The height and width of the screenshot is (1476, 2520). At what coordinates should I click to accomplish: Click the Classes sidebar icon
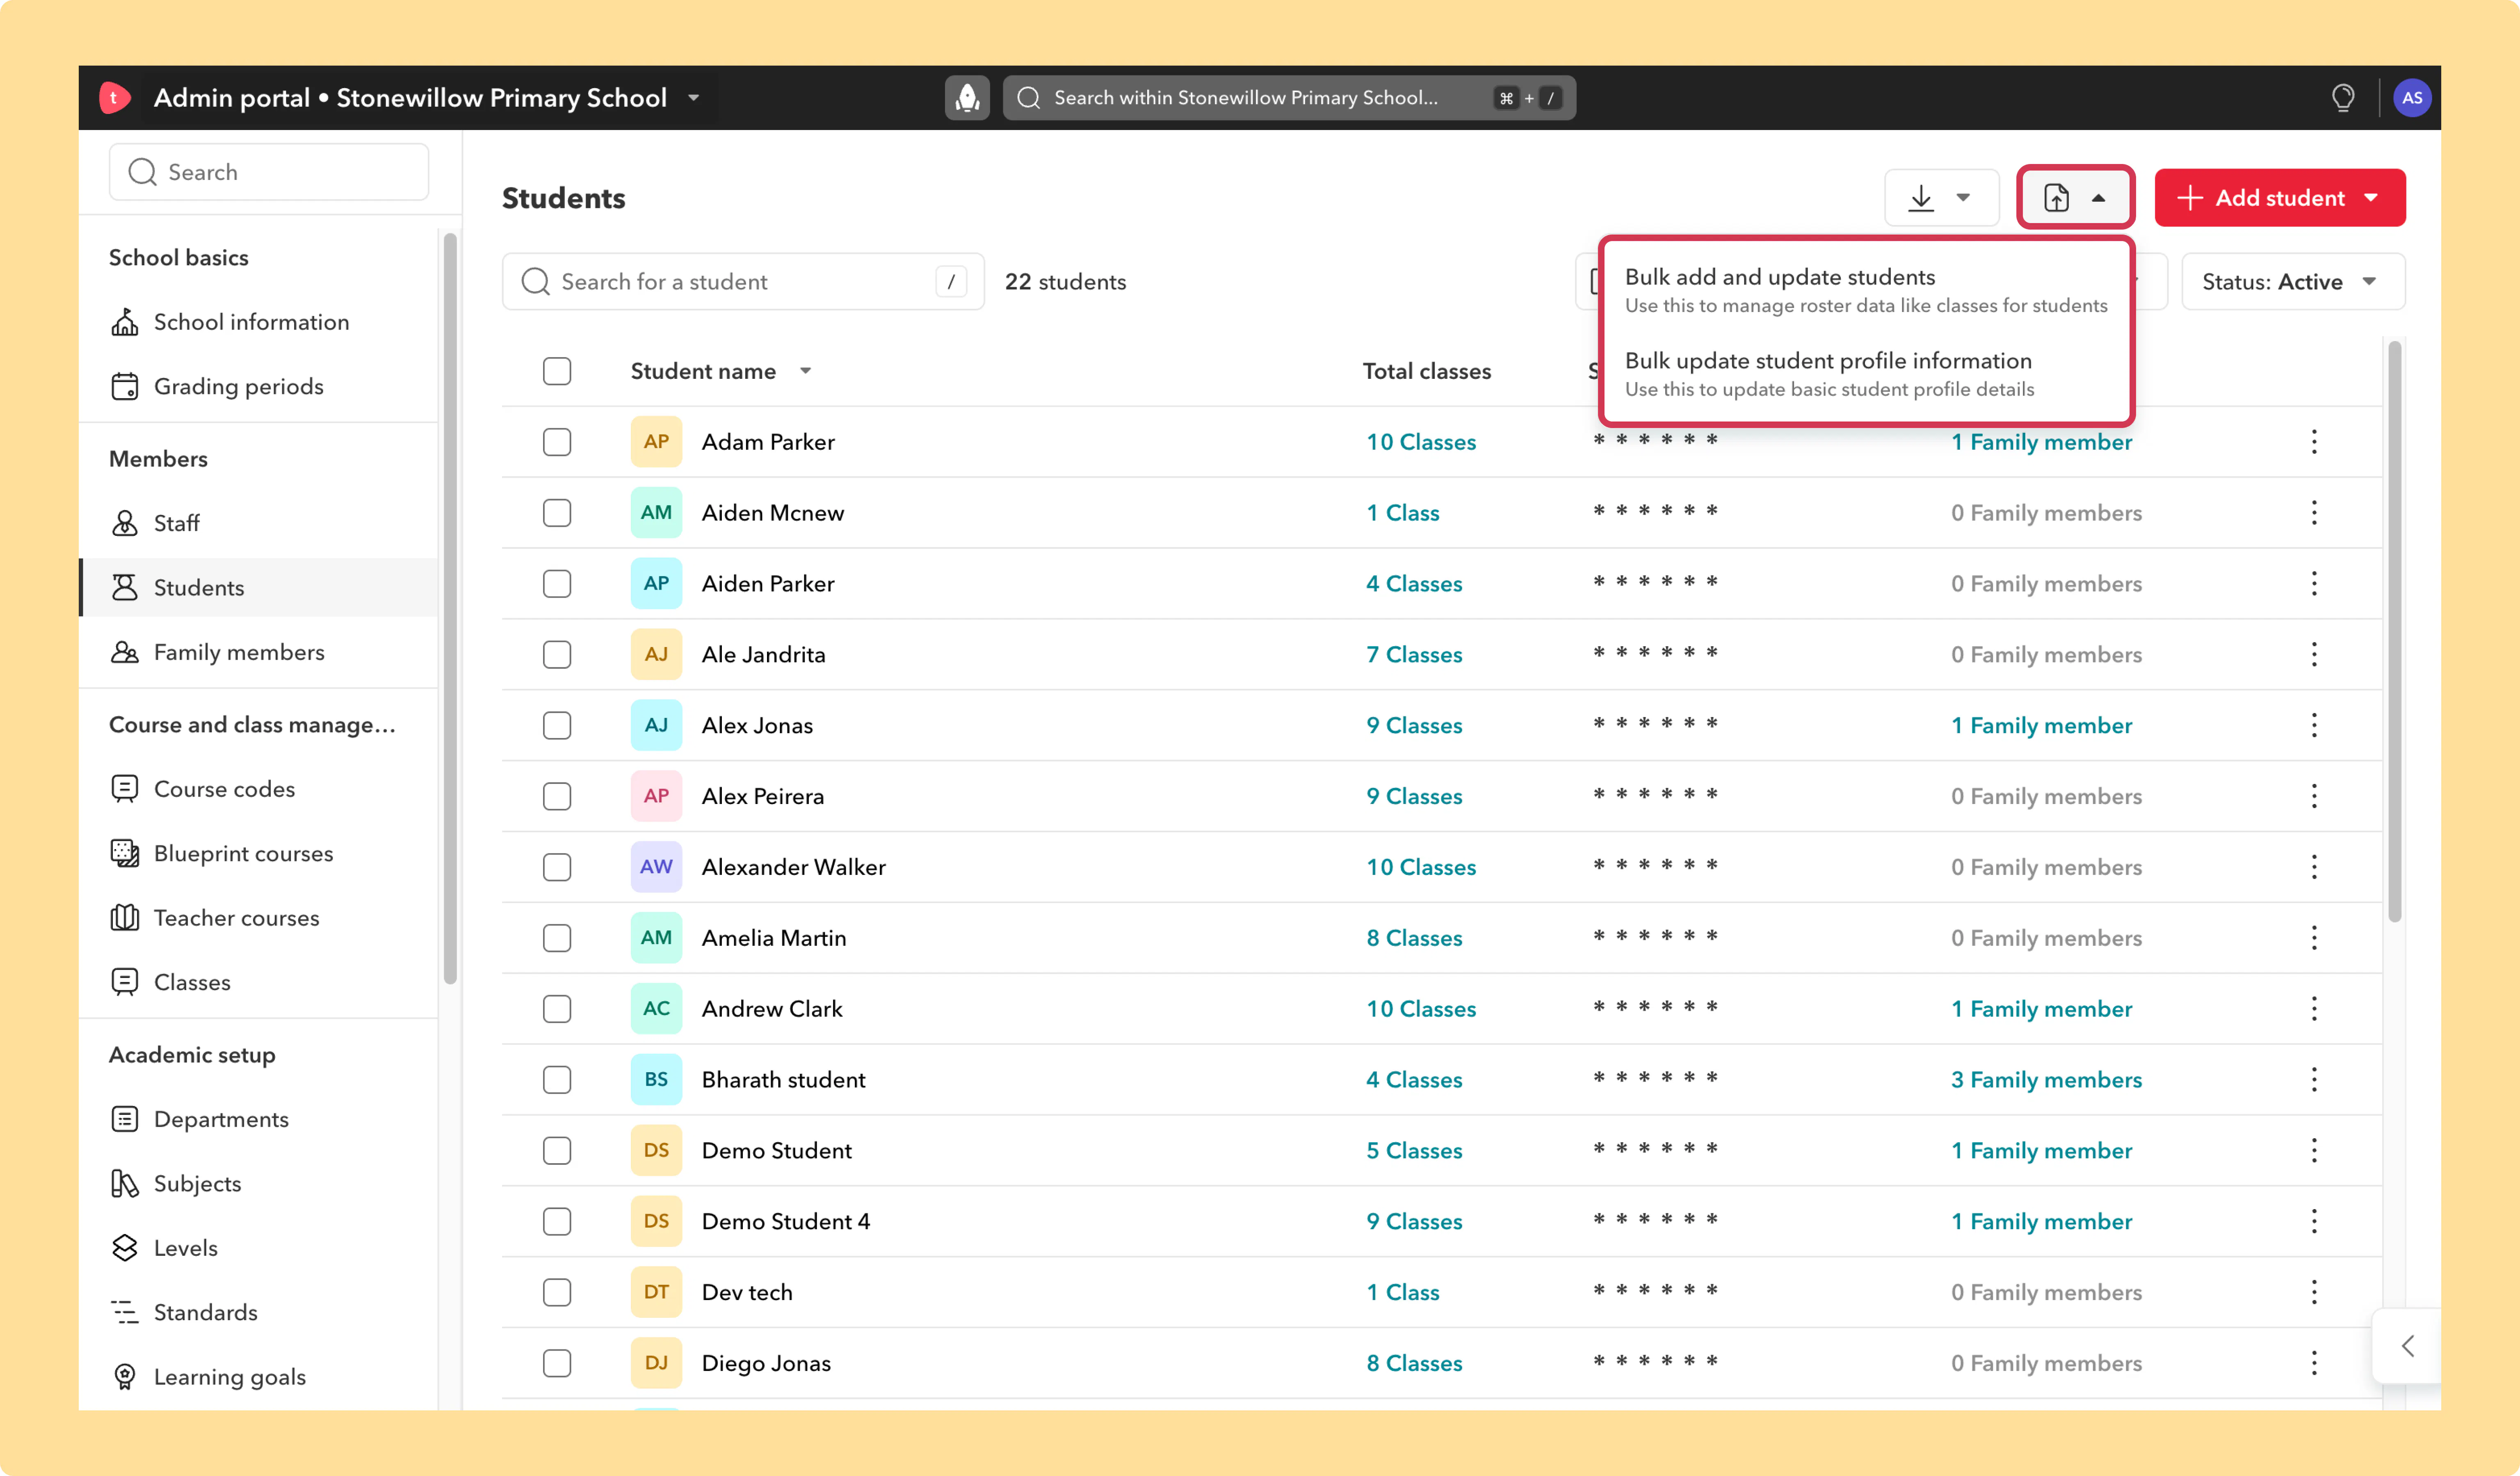pos(125,982)
